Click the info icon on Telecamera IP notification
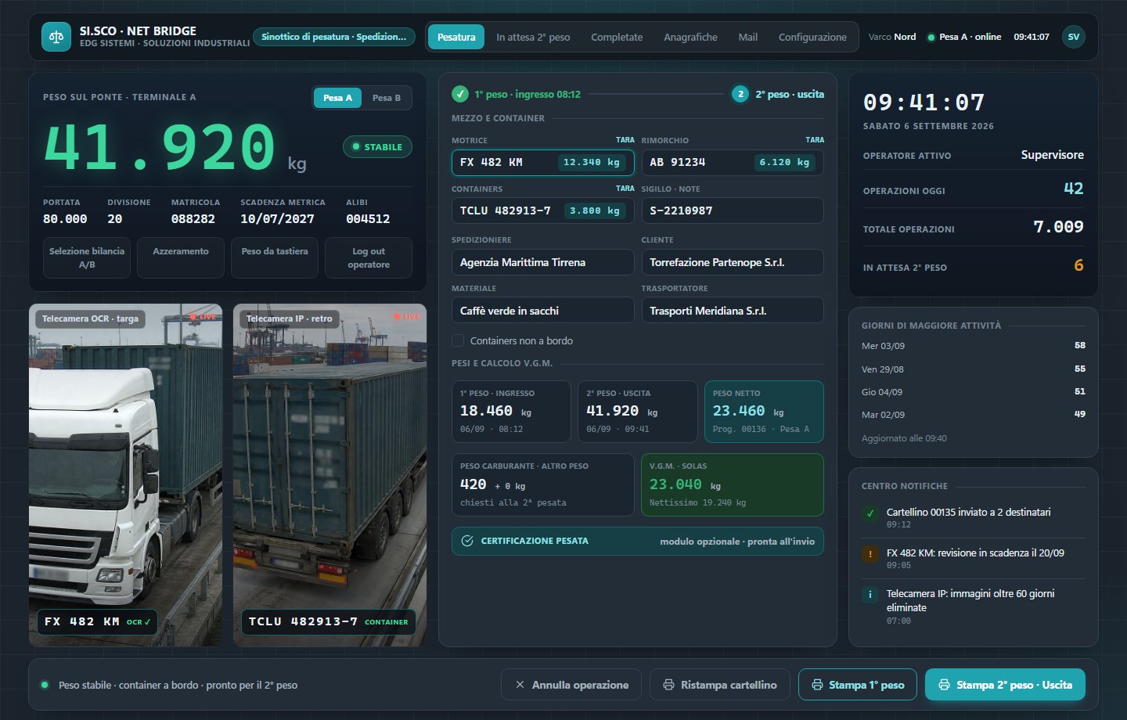Viewport: 1127px width, 720px height. point(870,595)
